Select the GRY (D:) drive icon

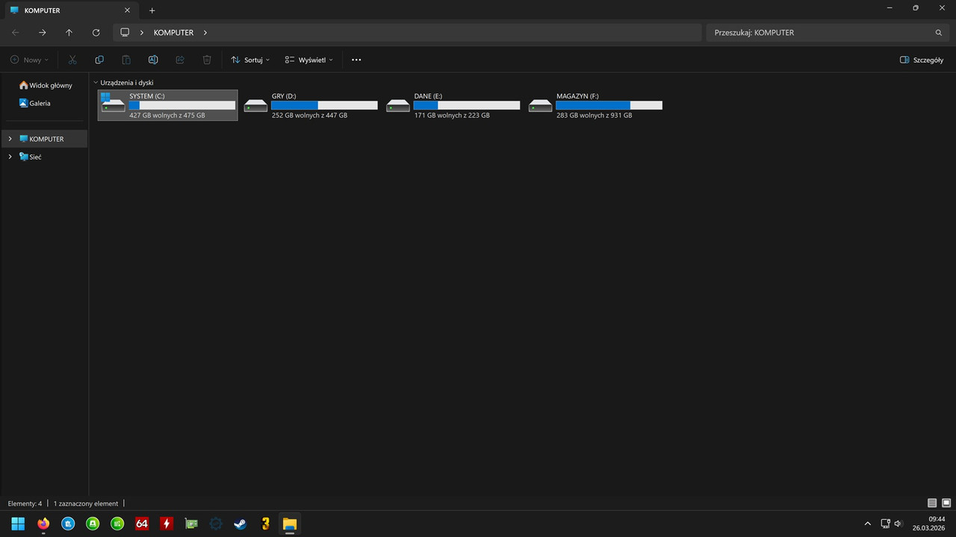[x=256, y=106]
